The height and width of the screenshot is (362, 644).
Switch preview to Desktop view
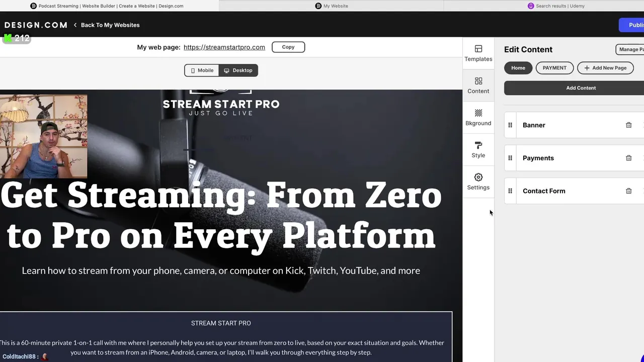pyautogui.click(x=238, y=70)
